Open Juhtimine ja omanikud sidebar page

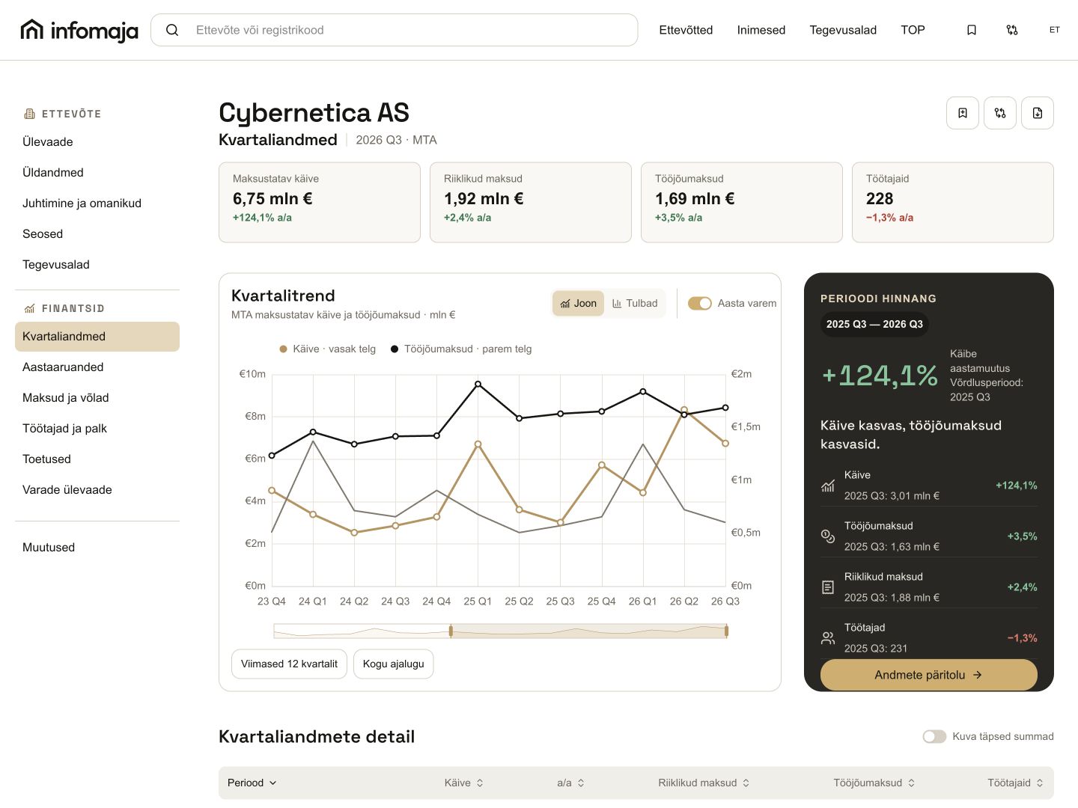click(x=97, y=203)
